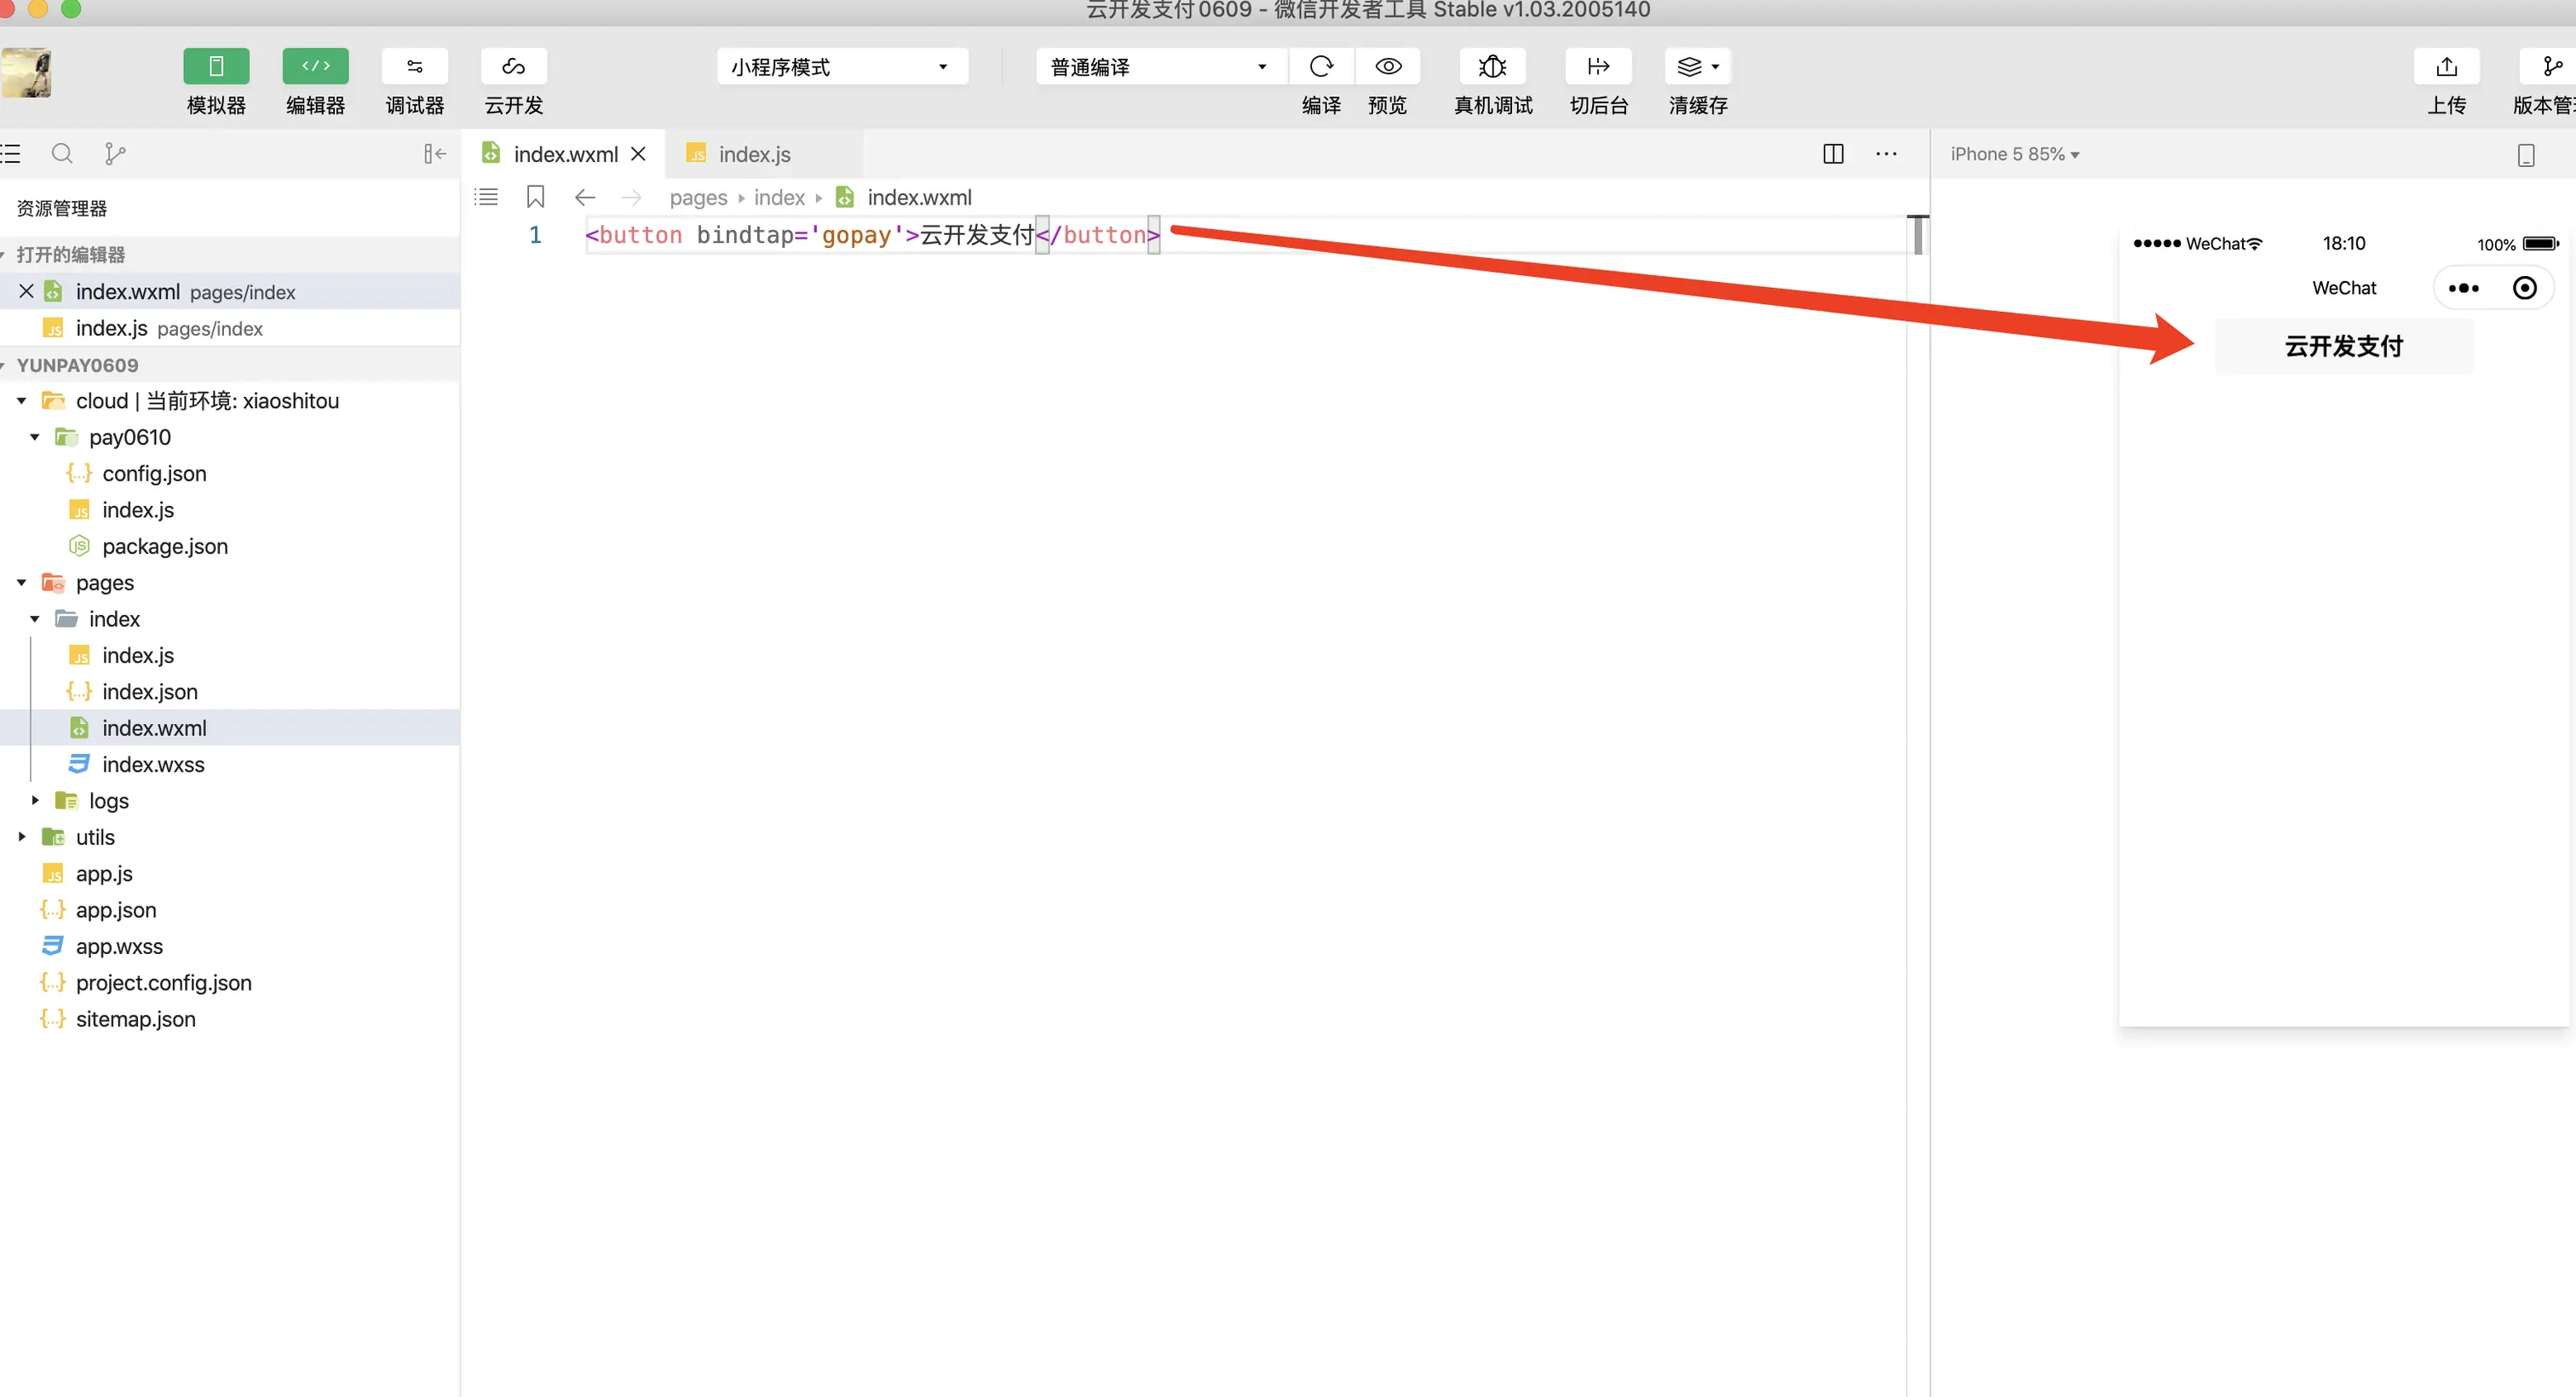Screen dimensions: 2576x1397
Task: Click the compile refresh icon
Action: pyautogui.click(x=1321, y=67)
